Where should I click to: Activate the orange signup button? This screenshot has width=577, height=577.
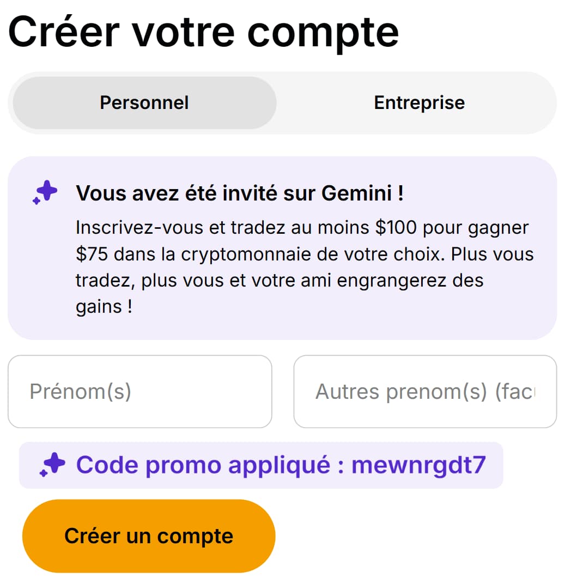(149, 536)
